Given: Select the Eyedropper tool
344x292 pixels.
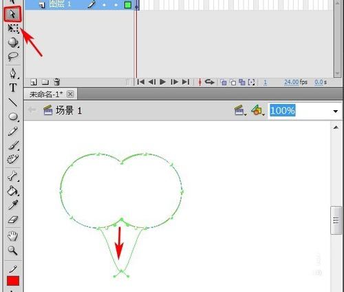Looking at the screenshot, I should pos(13,205).
